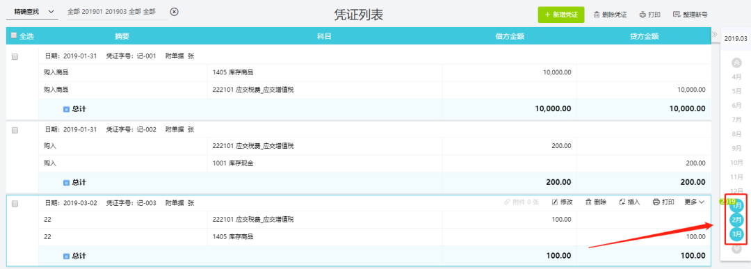Click 1405 库存商品 in voucher 记-003

pyautogui.click(x=233, y=236)
